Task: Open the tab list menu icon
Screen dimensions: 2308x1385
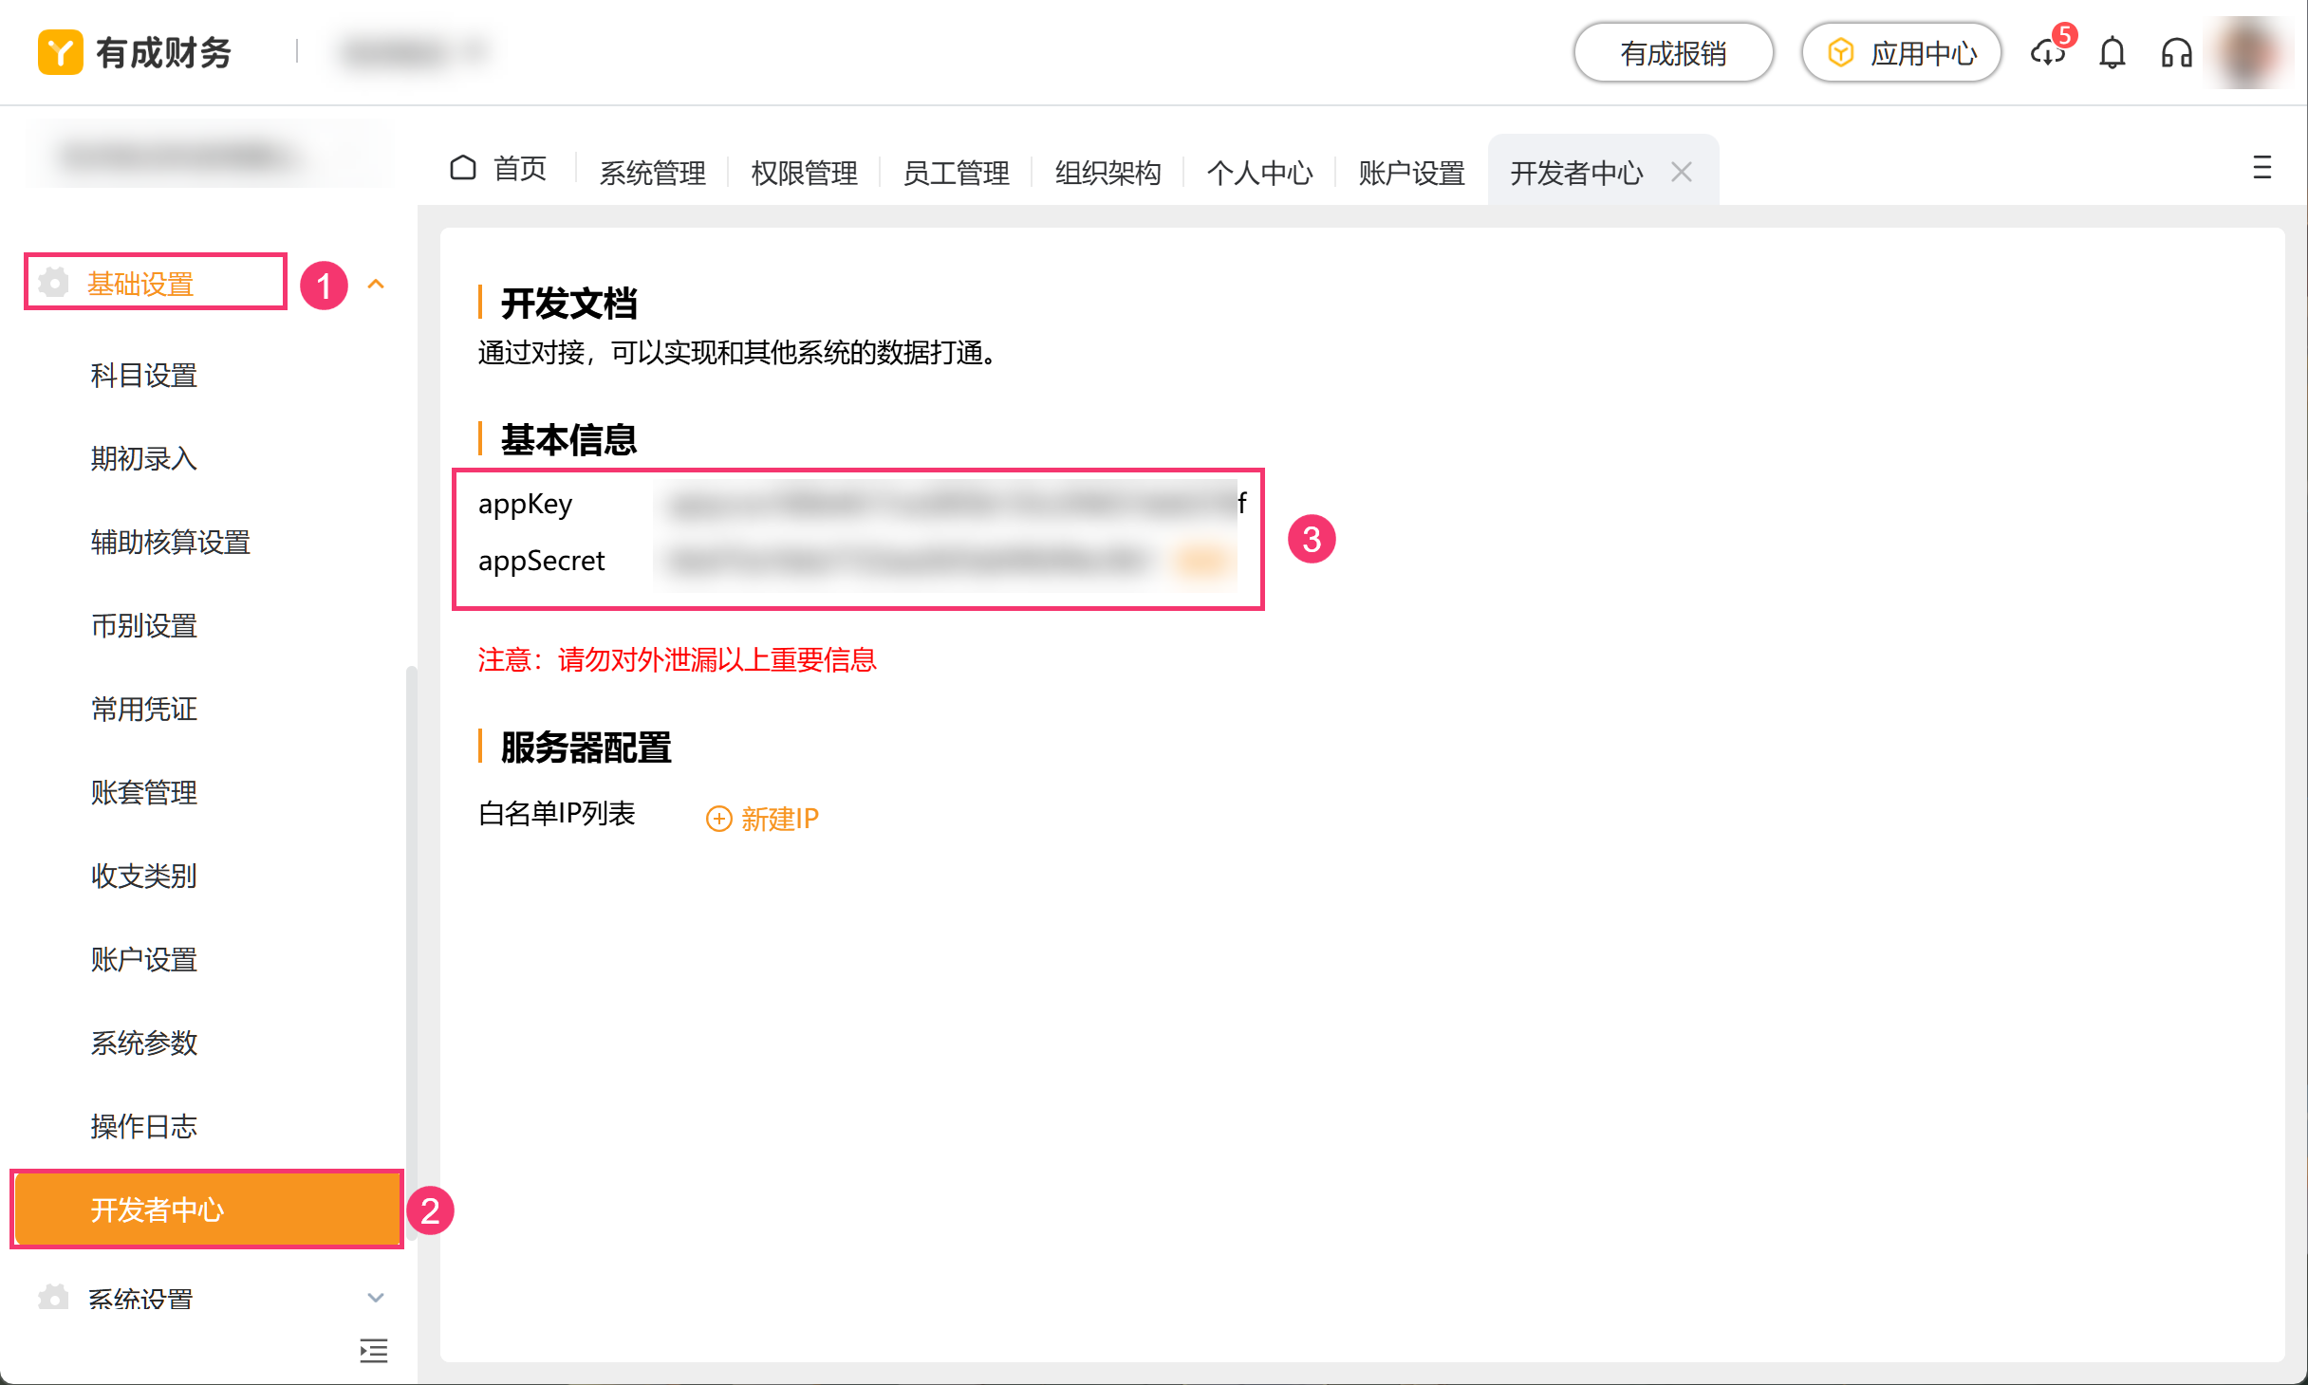Action: click(x=2261, y=169)
